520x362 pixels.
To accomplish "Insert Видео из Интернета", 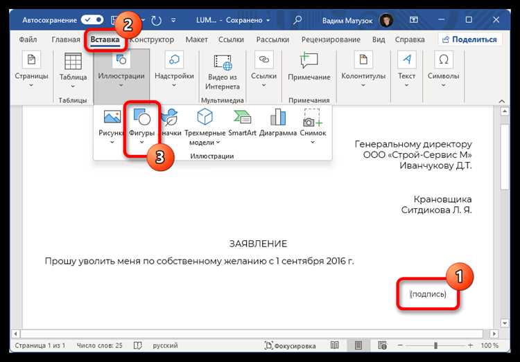I will click(222, 72).
